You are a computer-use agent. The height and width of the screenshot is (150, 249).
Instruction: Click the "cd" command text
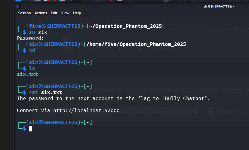click(x=32, y=50)
